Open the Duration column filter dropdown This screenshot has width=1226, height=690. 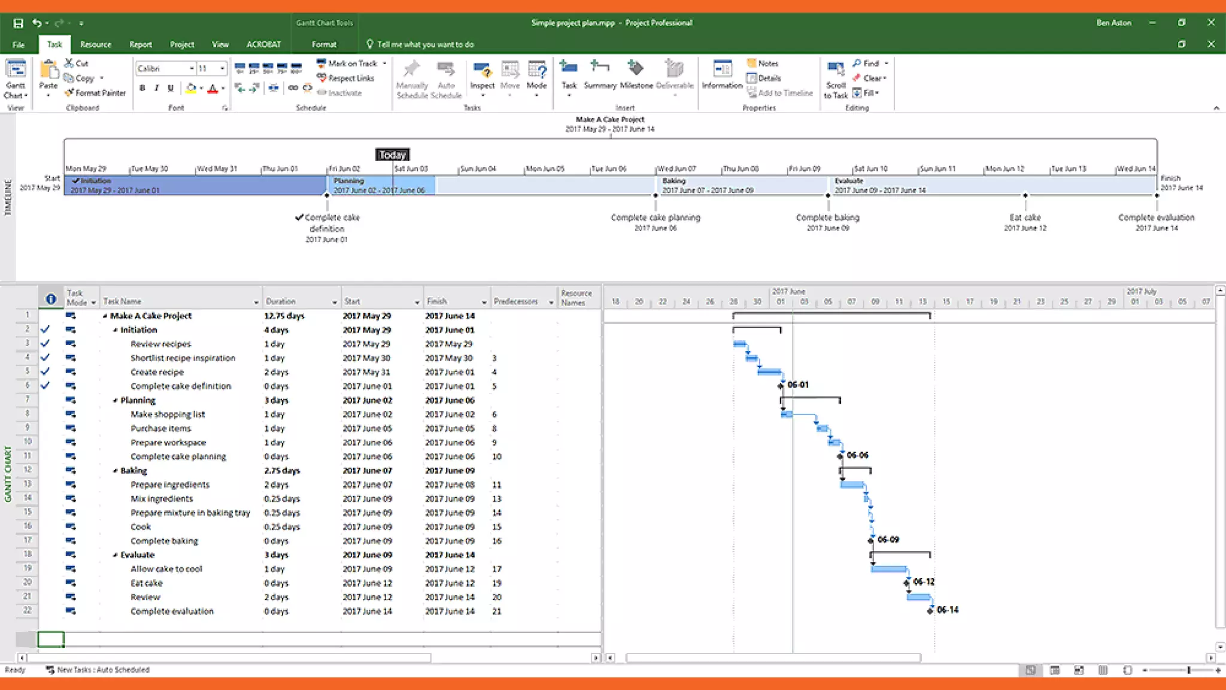tap(334, 302)
